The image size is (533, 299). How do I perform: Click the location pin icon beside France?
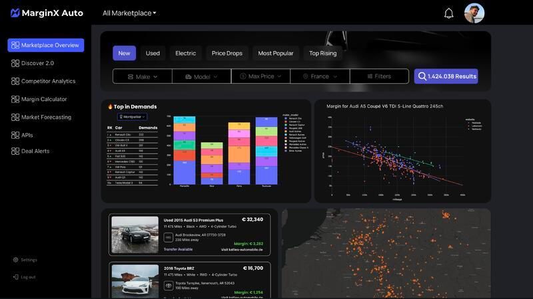click(x=305, y=76)
